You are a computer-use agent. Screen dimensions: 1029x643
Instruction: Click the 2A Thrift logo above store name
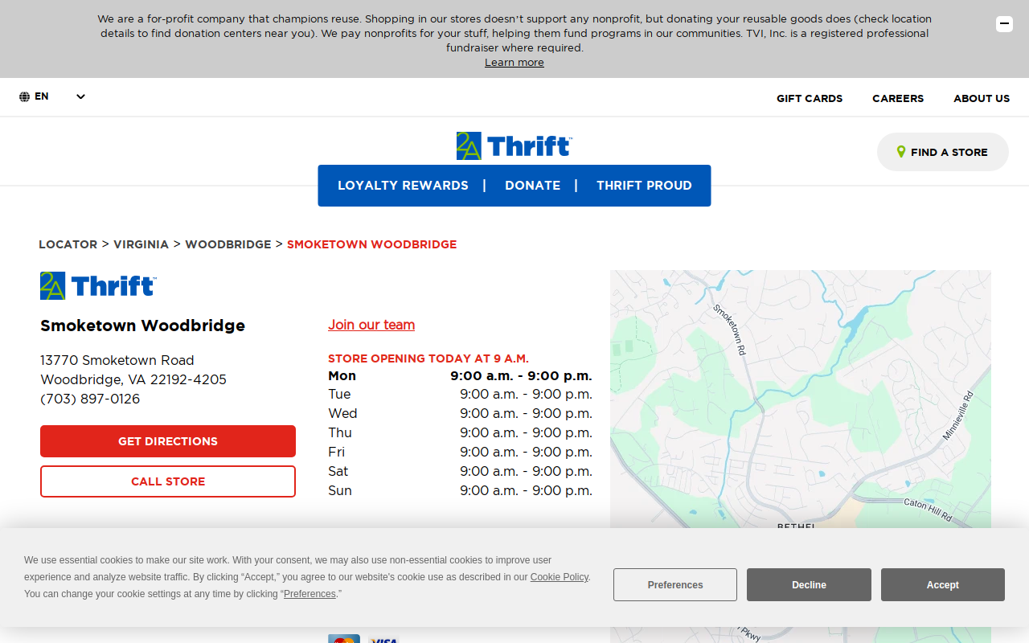pyautogui.click(x=98, y=285)
